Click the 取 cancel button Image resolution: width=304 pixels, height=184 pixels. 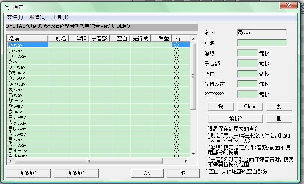pyautogui.click(x=183, y=173)
